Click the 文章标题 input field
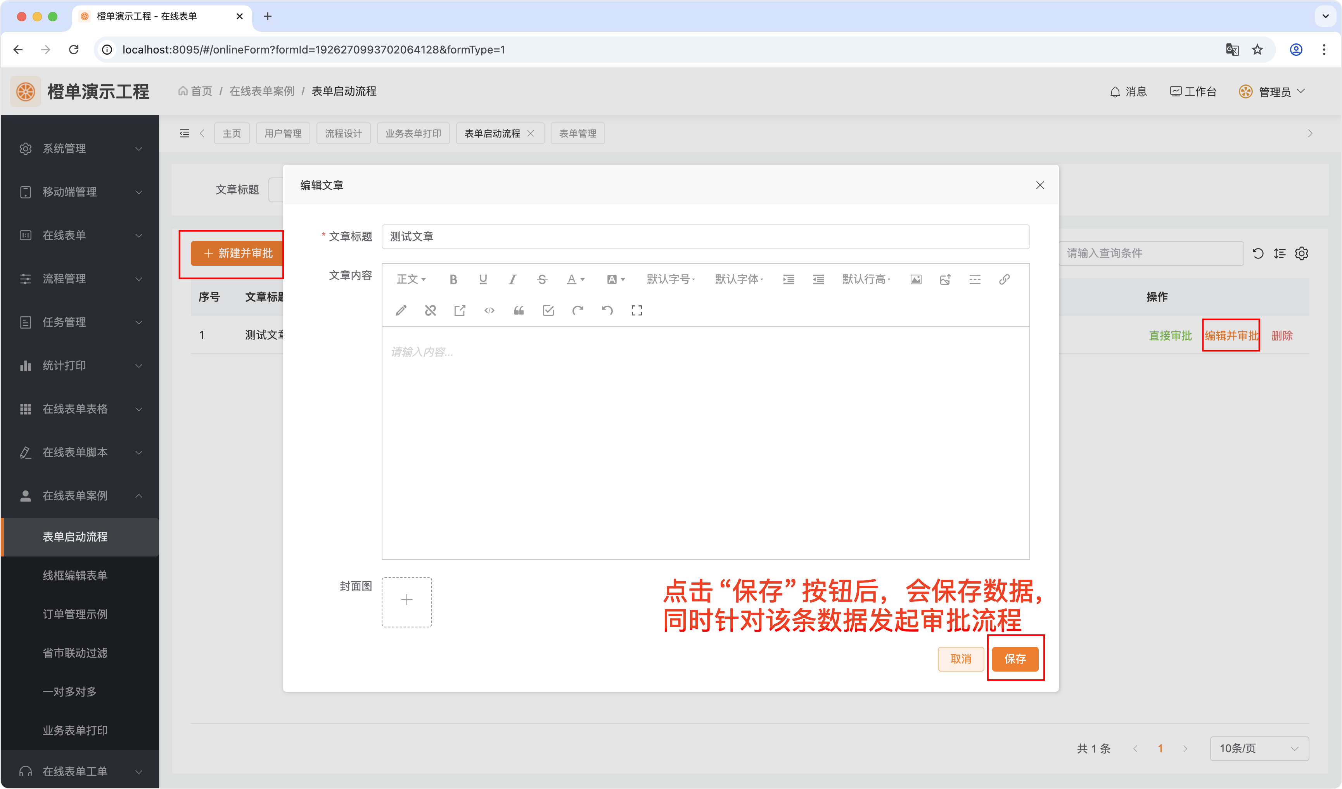Screen dimensions: 1342x789 (x=705, y=237)
